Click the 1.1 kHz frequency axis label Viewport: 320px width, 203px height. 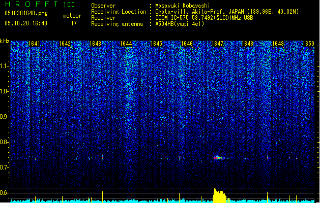click(x=4, y=66)
